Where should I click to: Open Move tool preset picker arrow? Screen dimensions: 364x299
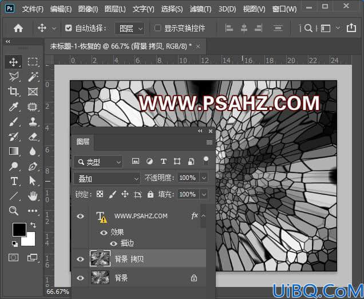tap(54, 29)
